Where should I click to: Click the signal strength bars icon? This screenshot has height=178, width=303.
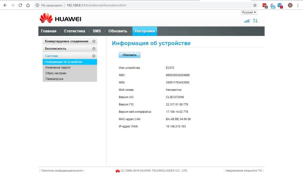click(x=247, y=21)
